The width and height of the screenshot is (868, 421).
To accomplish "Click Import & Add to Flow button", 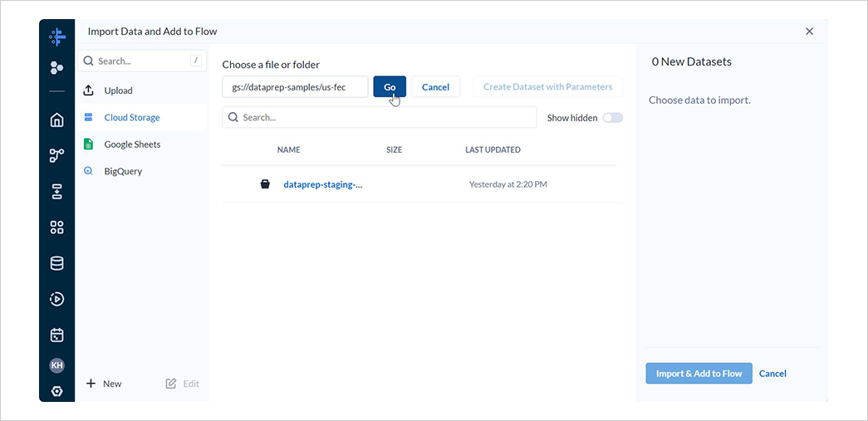I will click(x=699, y=374).
